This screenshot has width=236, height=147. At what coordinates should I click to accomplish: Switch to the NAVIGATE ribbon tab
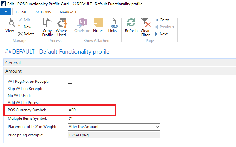point(68,12)
